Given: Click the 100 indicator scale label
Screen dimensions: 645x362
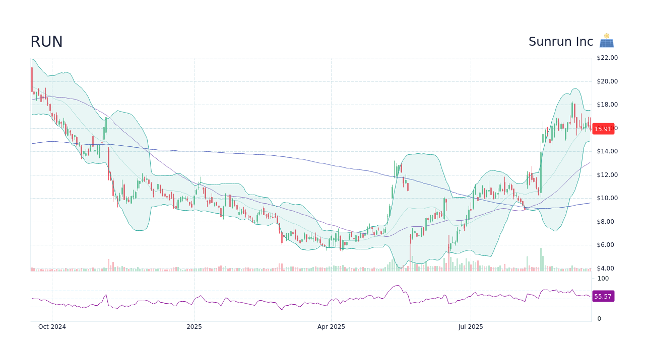Looking at the screenshot, I should 603,278.
